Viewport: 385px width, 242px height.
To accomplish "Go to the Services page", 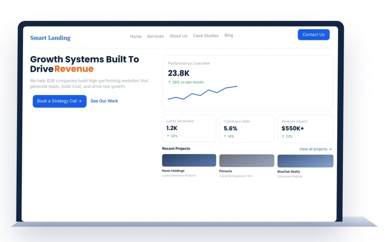I will pyautogui.click(x=155, y=36).
